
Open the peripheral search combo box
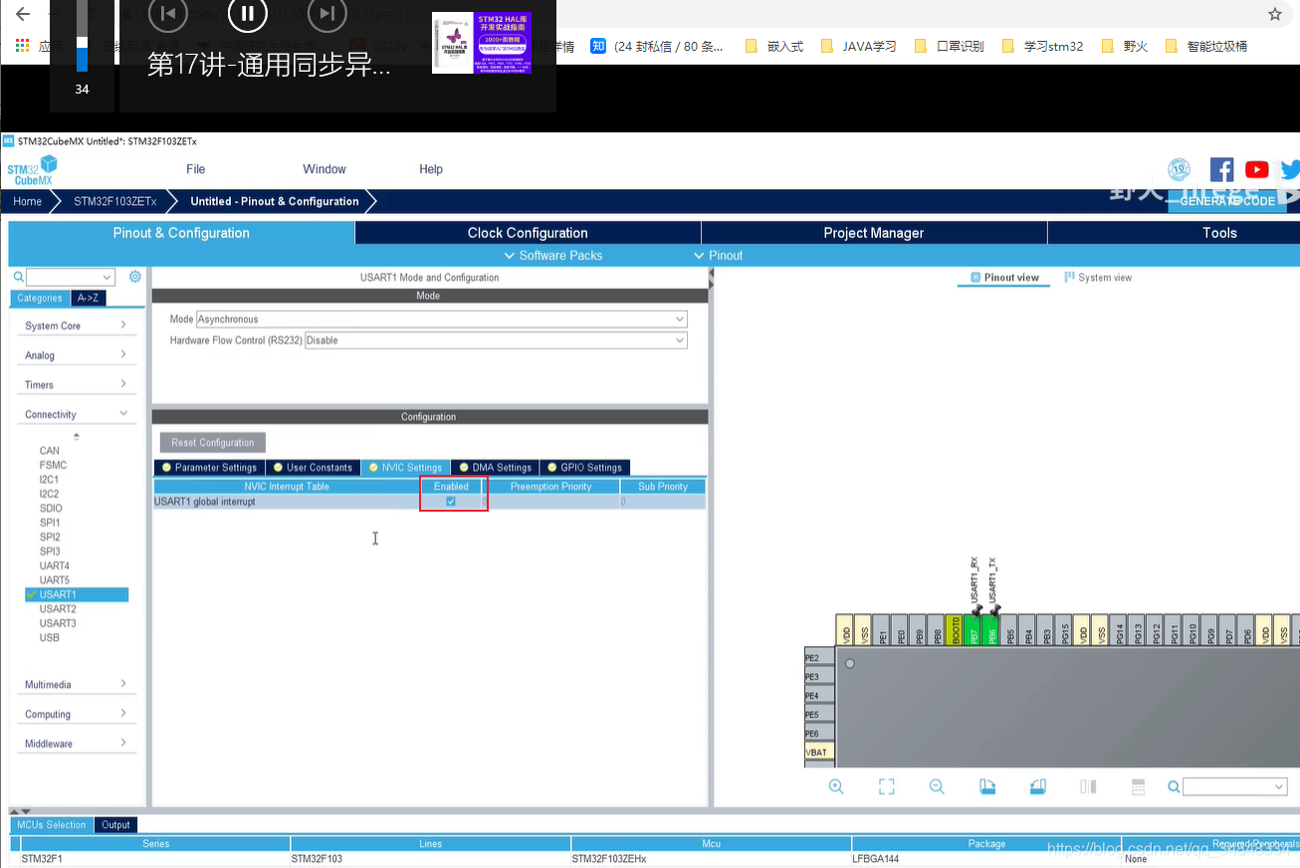click(x=71, y=277)
